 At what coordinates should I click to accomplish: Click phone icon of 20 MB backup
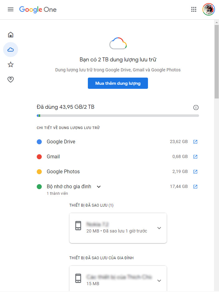[x=78, y=226]
